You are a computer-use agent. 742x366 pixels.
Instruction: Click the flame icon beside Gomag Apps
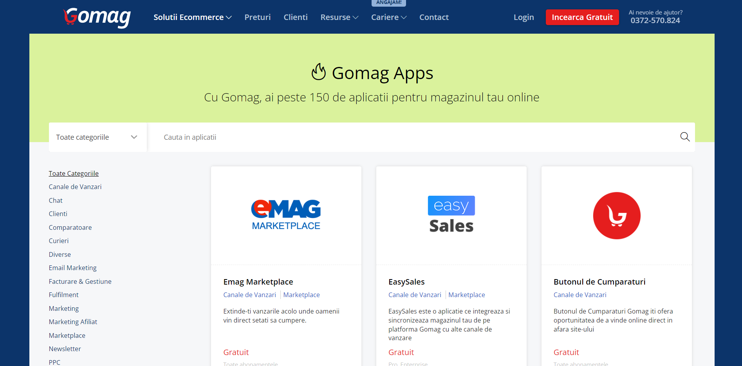point(319,72)
